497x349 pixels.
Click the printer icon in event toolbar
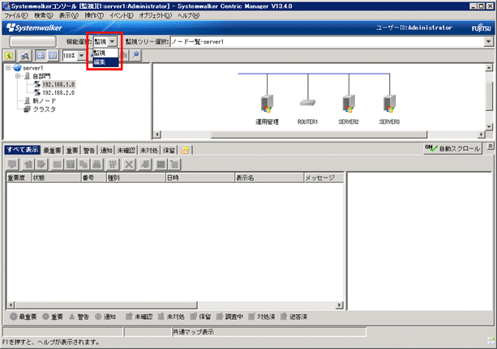click(x=97, y=164)
